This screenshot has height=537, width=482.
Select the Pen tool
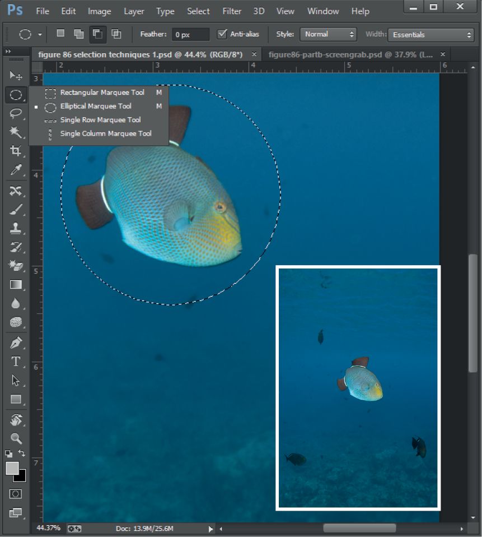tap(16, 343)
